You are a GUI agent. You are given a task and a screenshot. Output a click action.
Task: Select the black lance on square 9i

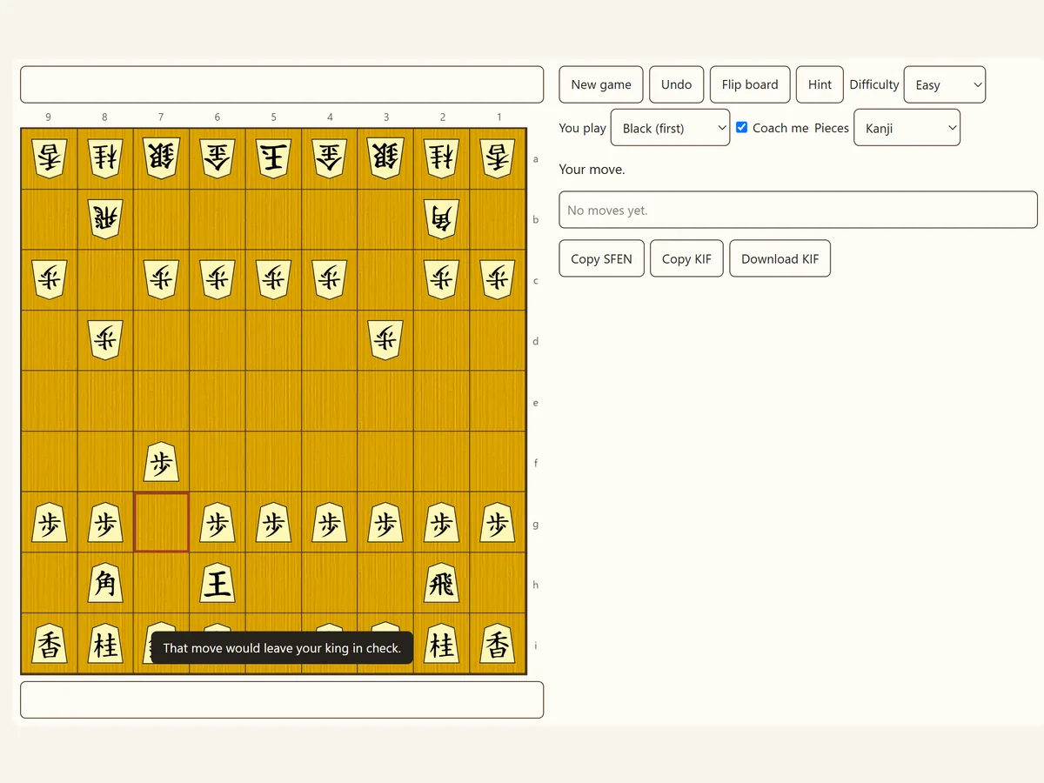click(x=49, y=645)
